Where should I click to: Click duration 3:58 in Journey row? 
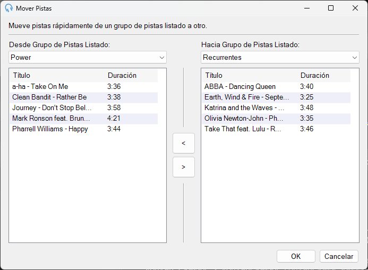pyautogui.click(x=114, y=107)
